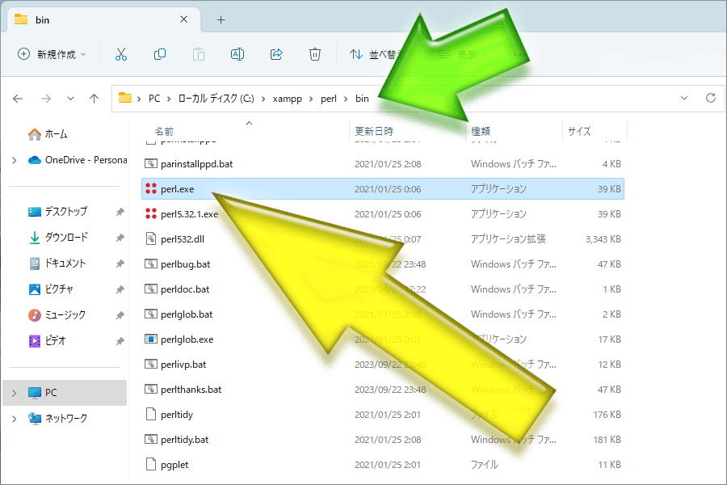Select the perl532.dll file icon

[x=151, y=239]
